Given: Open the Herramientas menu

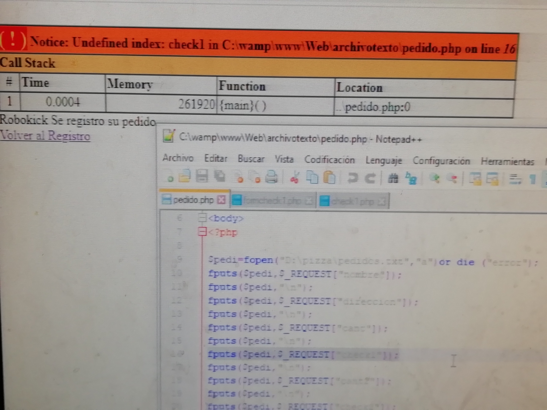Looking at the screenshot, I should point(507,161).
